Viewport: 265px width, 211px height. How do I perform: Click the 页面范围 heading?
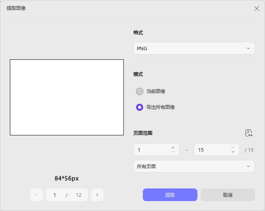pos(143,133)
